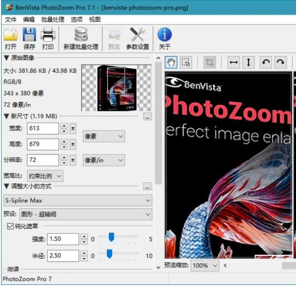Image resolution: width=296 pixels, height=287 pixels.
Task: Increase 宽度 width with up stepper
Action: (64, 126)
